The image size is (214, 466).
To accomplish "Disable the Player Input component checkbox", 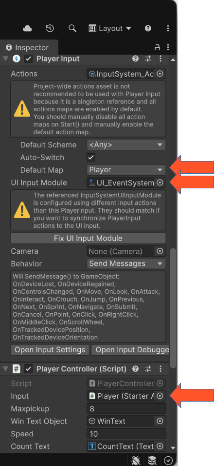I will (29, 59).
